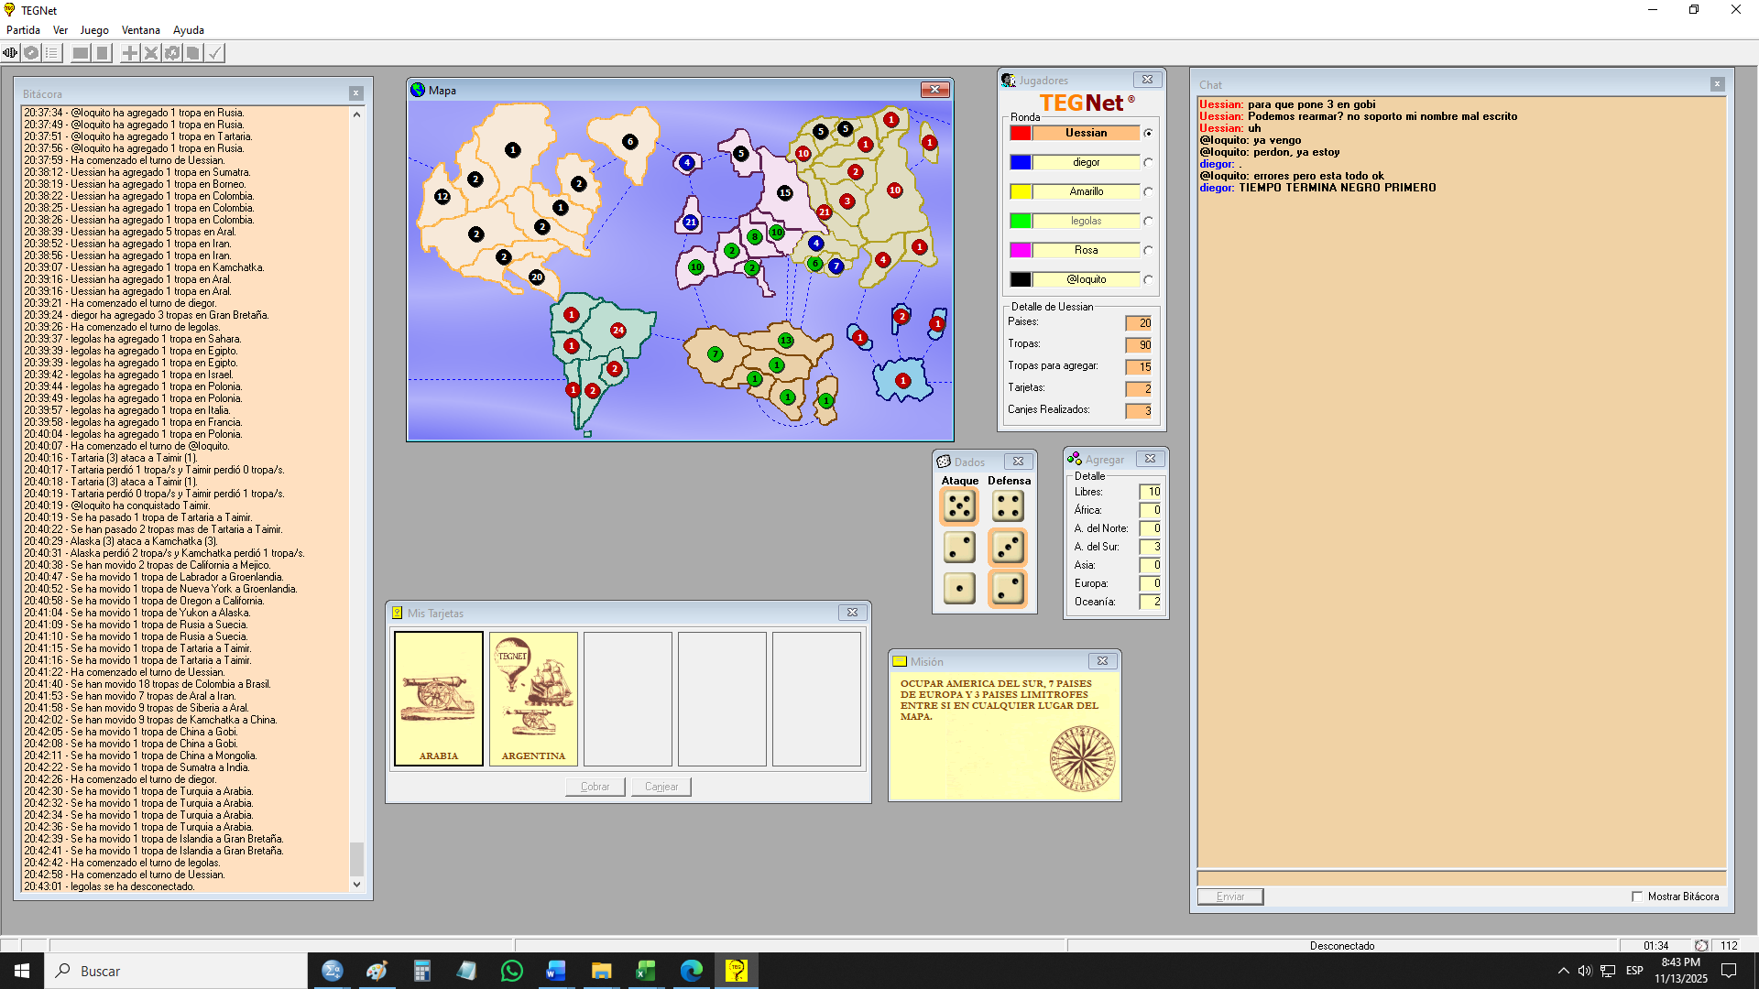Click the crossed swords attack icon
This screenshot has height=989, width=1759.
tap(151, 53)
